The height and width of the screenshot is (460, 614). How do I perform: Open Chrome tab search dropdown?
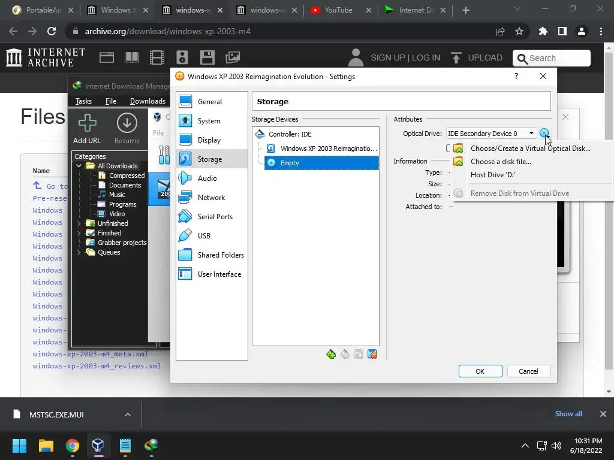tap(517, 8)
